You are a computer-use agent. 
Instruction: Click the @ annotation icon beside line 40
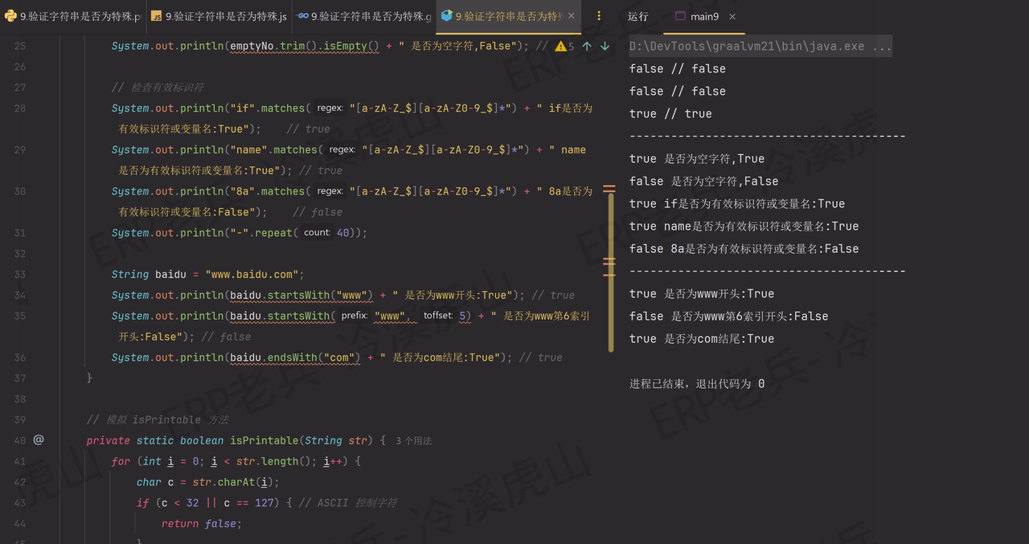(x=39, y=440)
